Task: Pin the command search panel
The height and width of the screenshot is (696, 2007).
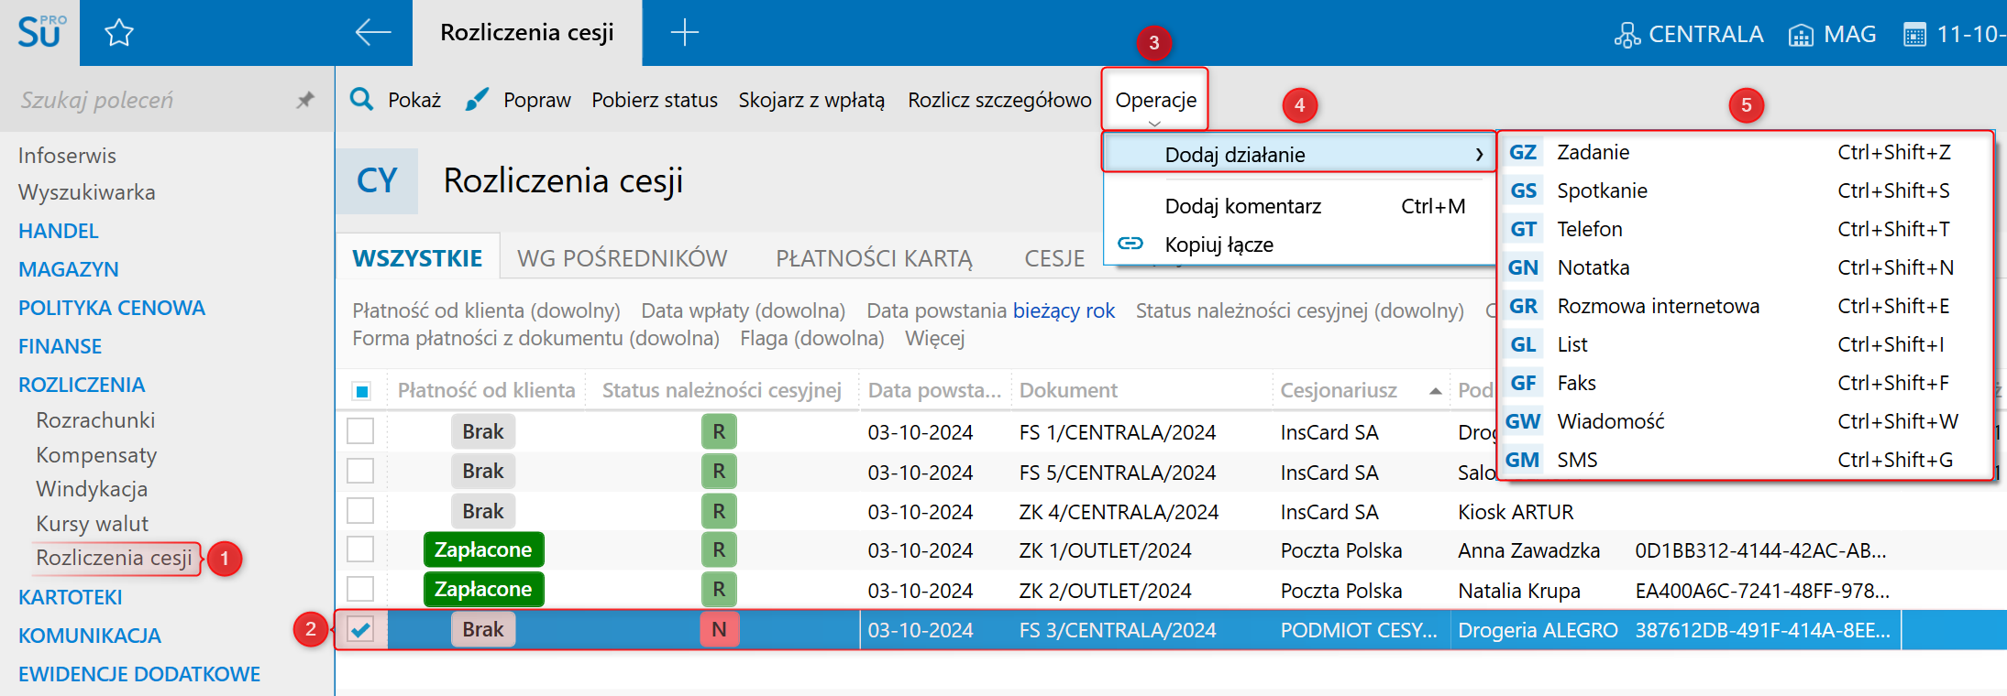Action: point(305,100)
